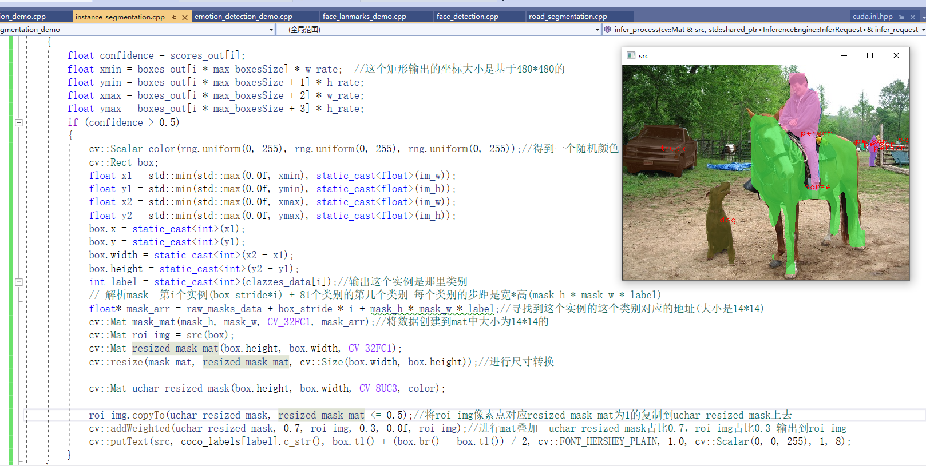Open the project scope dropdown 'gmentation_demo'
The height and width of the screenshot is (466, 926).
(137, 29)
